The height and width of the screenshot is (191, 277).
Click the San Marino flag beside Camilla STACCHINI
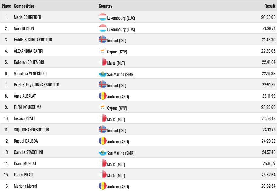[102, 152]
